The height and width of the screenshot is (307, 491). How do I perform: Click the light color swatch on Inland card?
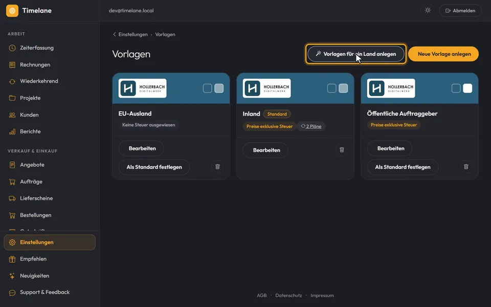pyautogui.click(x=344, y=89)
